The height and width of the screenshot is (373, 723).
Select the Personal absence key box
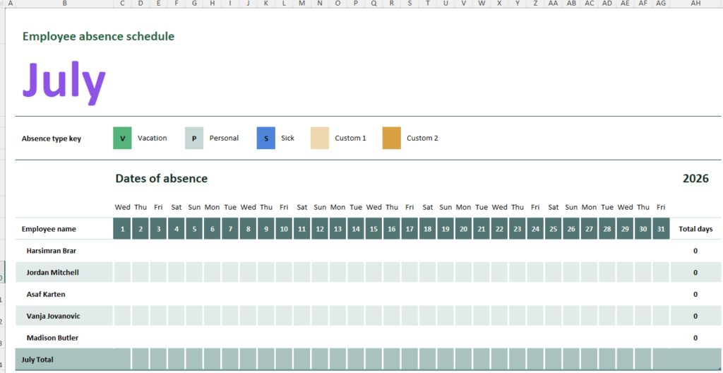click(x=194, y=138)
